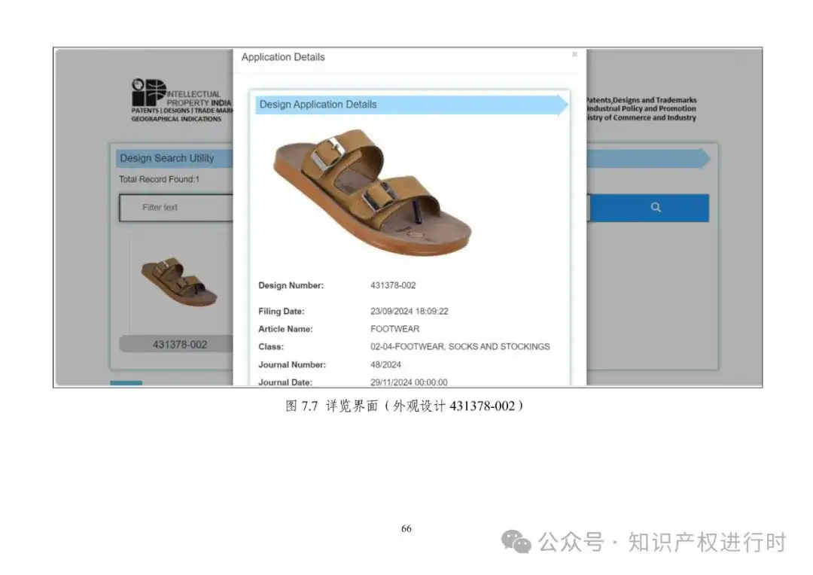Close the Application Details dialog
813x575 pixels.
[574, 54]
